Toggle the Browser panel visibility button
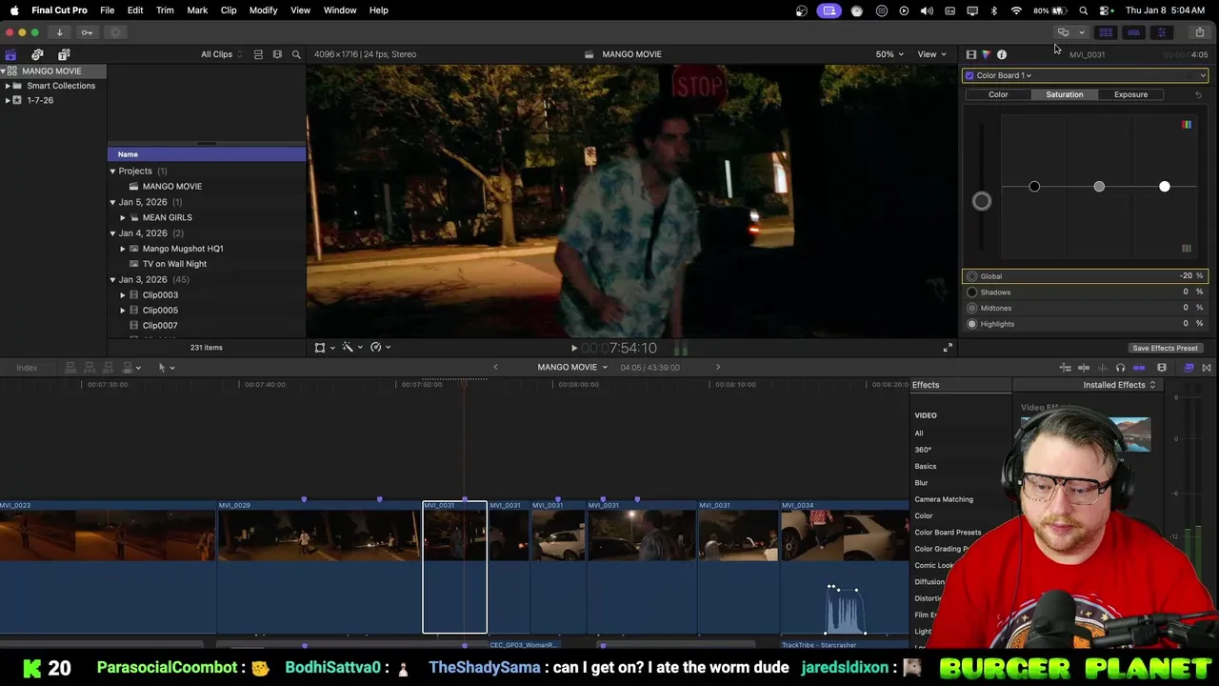 pos(1106,32)
